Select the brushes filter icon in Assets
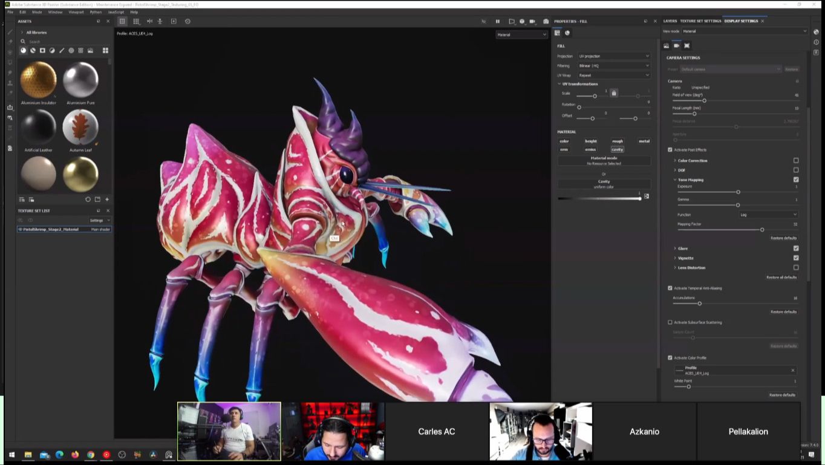Image resolution: width=825 pixels, height=465 pixels. pos(62,51)
